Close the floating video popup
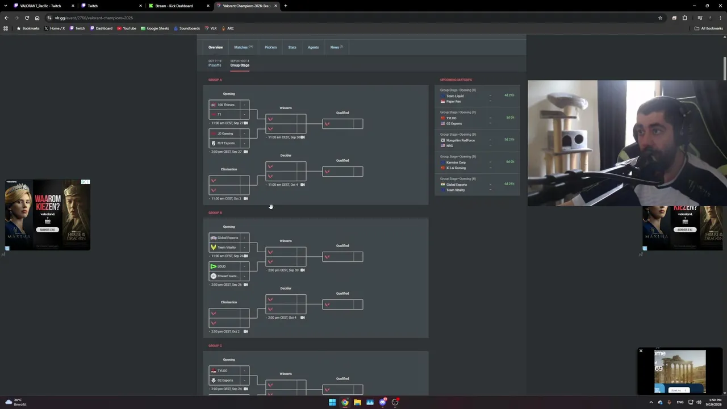 (x=641, y=350)
